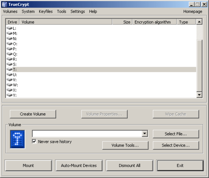Select drive letter M: text

[x=15, y=33]
